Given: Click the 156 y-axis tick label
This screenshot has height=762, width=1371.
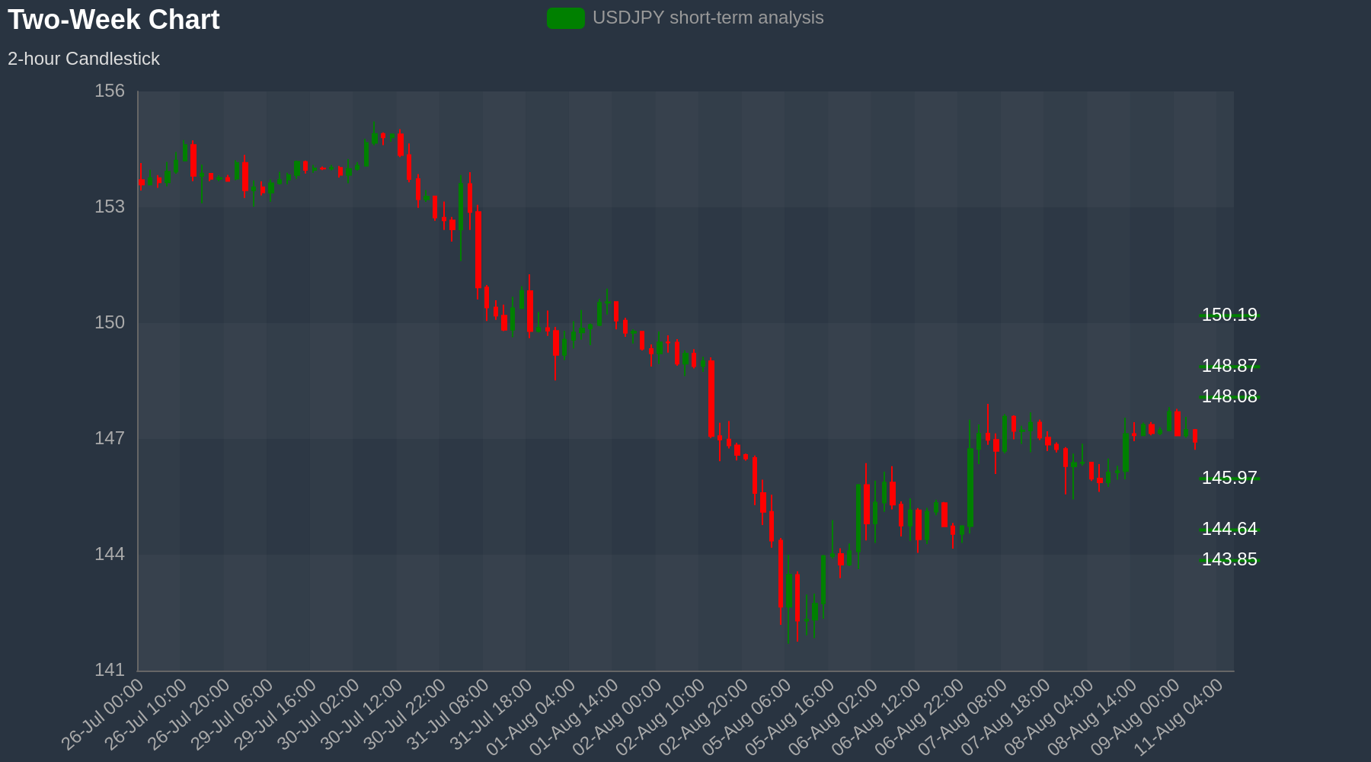Looking at the screenshot, I should pyautogui.click(x=110, y=91).
